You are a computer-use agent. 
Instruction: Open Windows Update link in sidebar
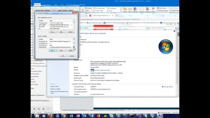coord(55,89)
